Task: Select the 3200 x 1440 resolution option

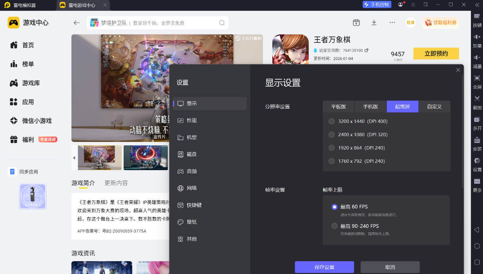Action: 332,121
